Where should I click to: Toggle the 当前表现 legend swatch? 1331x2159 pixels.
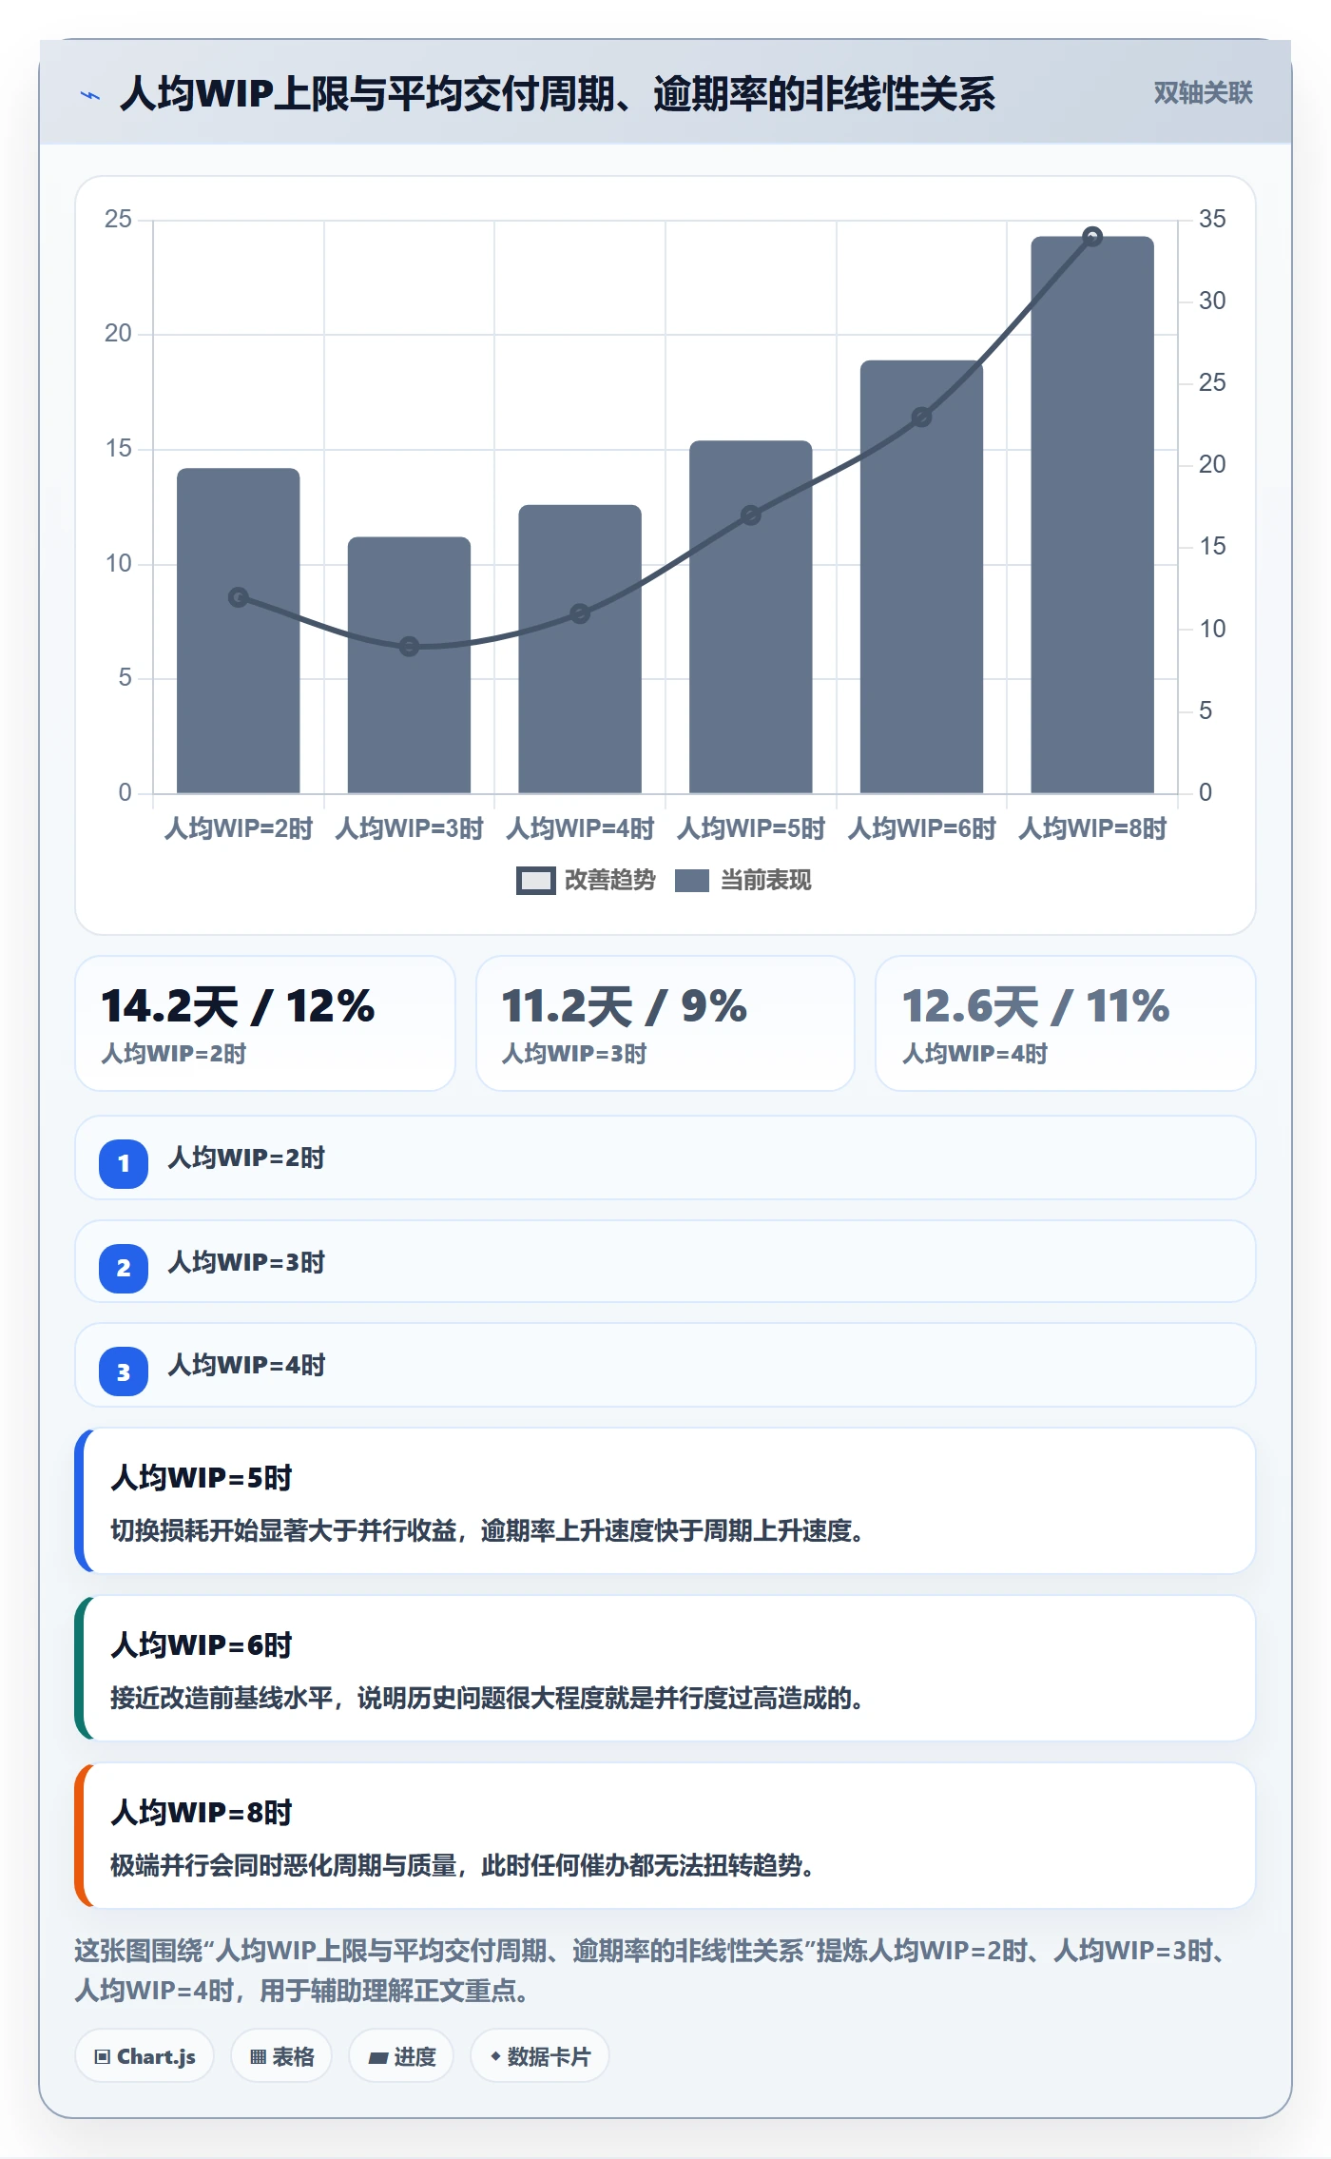692,881
